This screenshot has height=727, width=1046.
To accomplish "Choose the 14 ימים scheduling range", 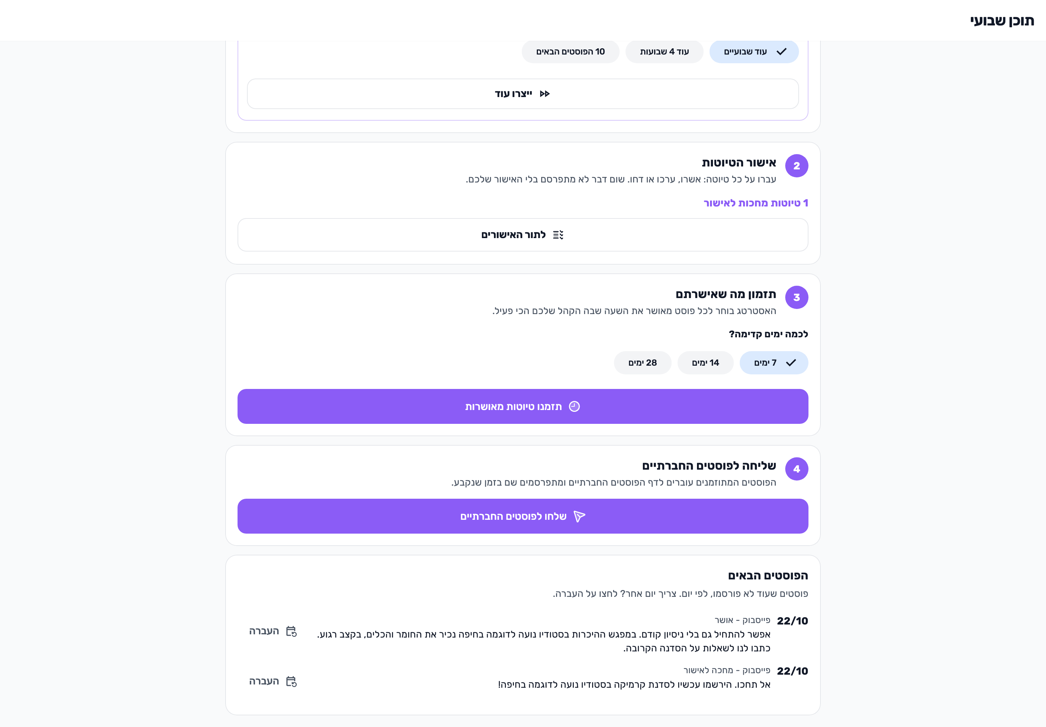I will 706,362.
